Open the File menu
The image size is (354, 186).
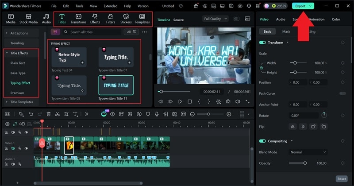54,6
